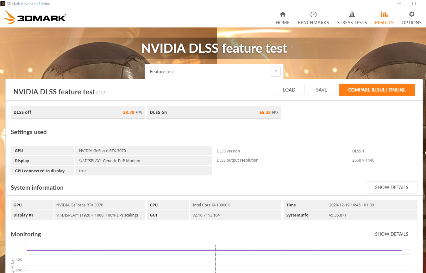Maximize the 3DMark window
The image size is (426, 273).
[414, 3]
